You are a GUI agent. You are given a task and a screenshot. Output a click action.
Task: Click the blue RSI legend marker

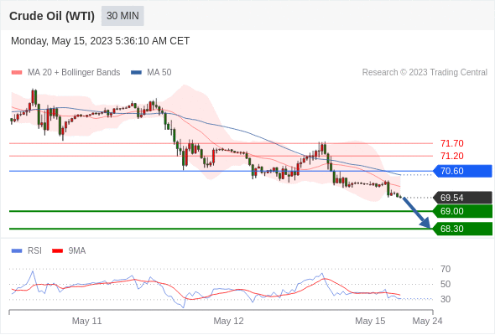(x=17, y=251)
